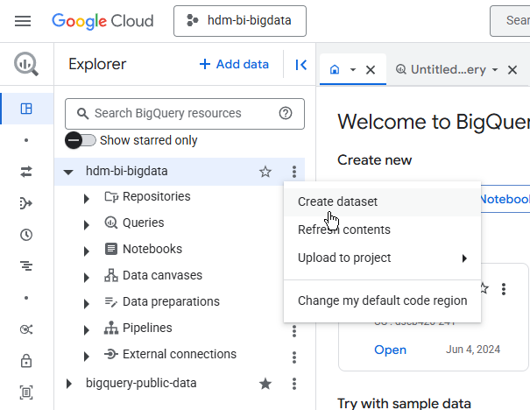This screenshot has width=530, height=410.
Task: Collapse the Explorer pane with arrow icon
Action: tap(300, 65)
